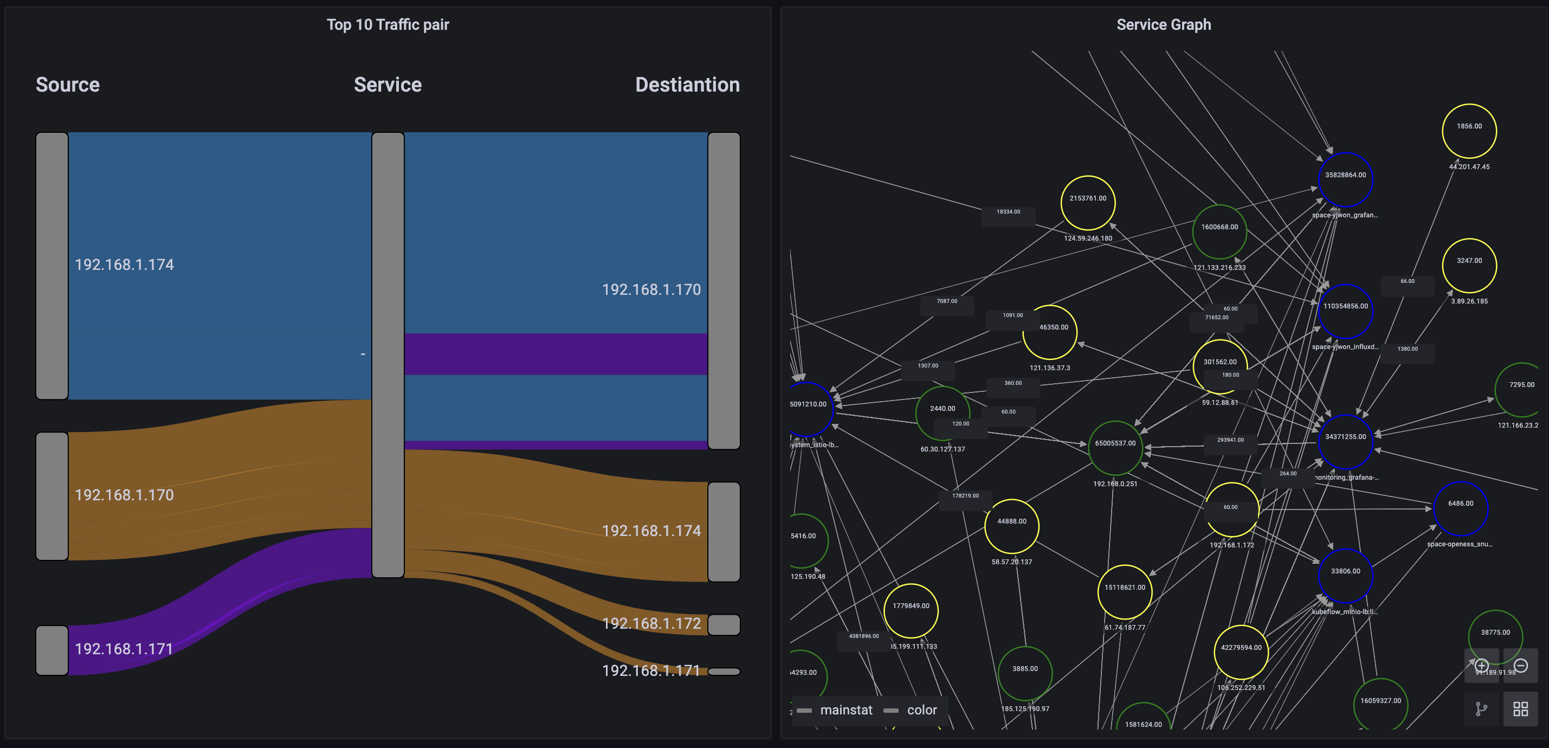Switch to grid layout icon
Image resolution: width=1549 pixels, height=748 pixels.
point(1520,710)
